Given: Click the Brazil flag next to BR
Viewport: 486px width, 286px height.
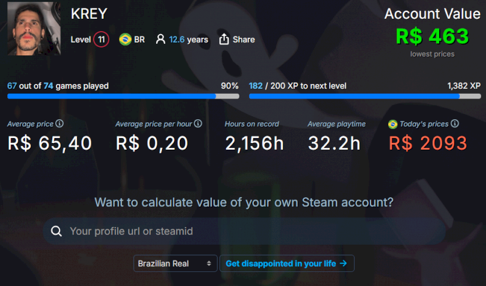Looking at the screenshot, I should (125, 40).
